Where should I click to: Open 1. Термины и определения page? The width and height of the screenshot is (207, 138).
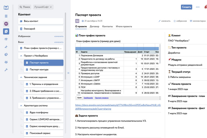pyautogui.click(x=43, y=84)
